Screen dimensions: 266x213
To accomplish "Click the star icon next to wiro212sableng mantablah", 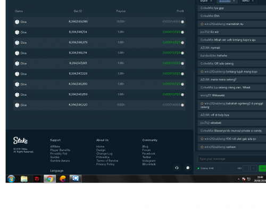I will (202, 24).
